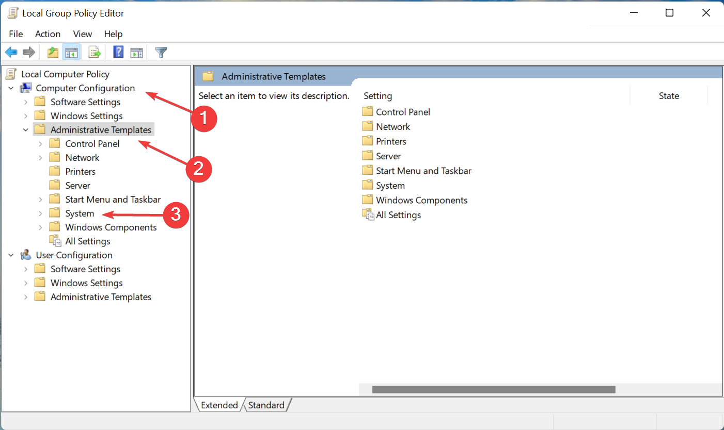
Task: Collapse the User Configuration node
Action: pyautogui.click(x=11, y=255)
